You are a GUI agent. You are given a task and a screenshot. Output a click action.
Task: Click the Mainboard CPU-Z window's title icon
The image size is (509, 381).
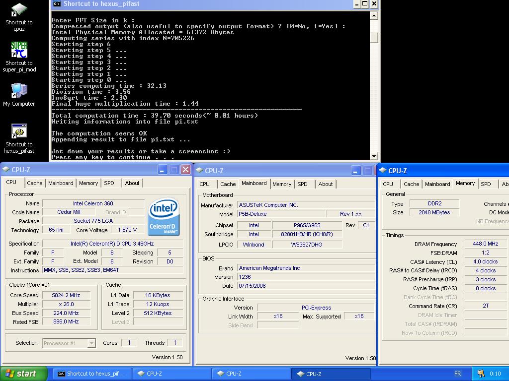(199, 171)
